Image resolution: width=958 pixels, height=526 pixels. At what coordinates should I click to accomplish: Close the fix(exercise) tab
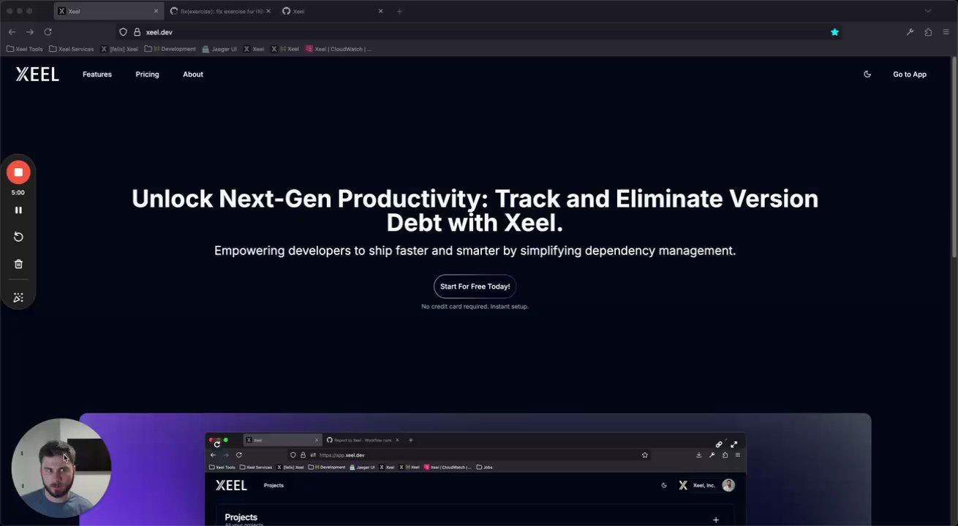268,11
